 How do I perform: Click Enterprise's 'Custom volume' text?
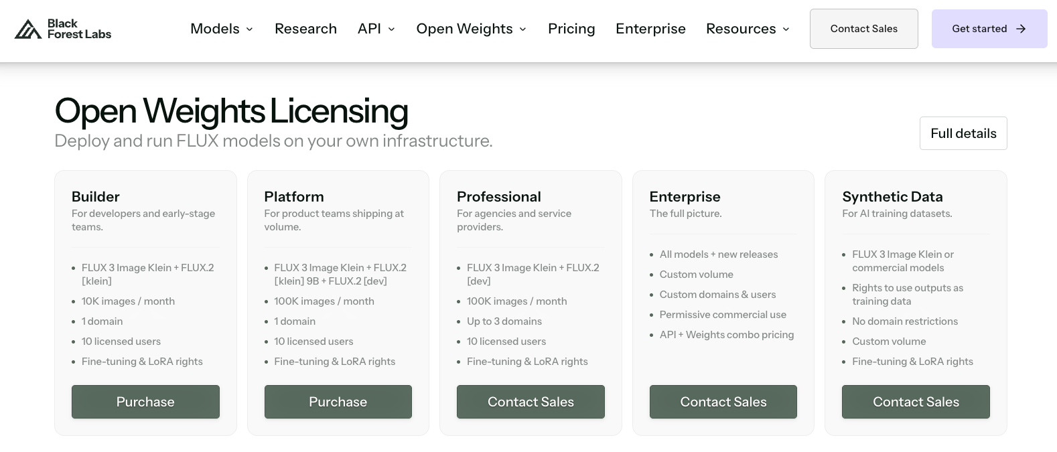pos(696,275)
